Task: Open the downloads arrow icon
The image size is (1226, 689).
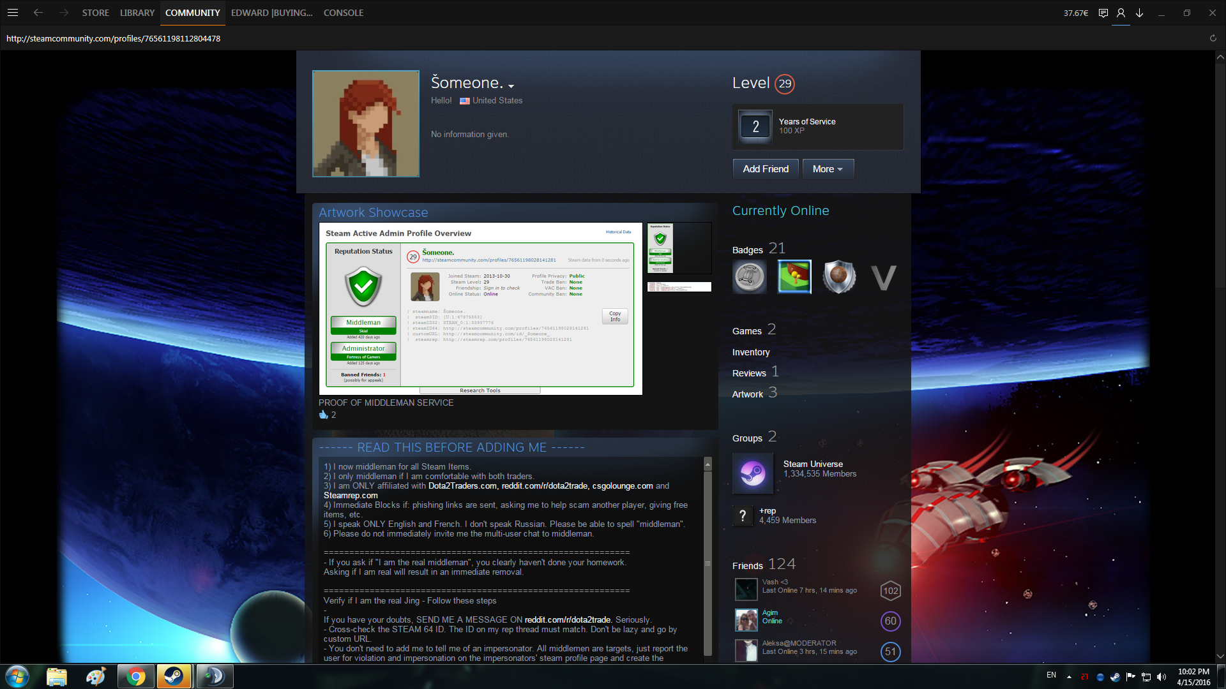Action: click(x=1139, y=13)
